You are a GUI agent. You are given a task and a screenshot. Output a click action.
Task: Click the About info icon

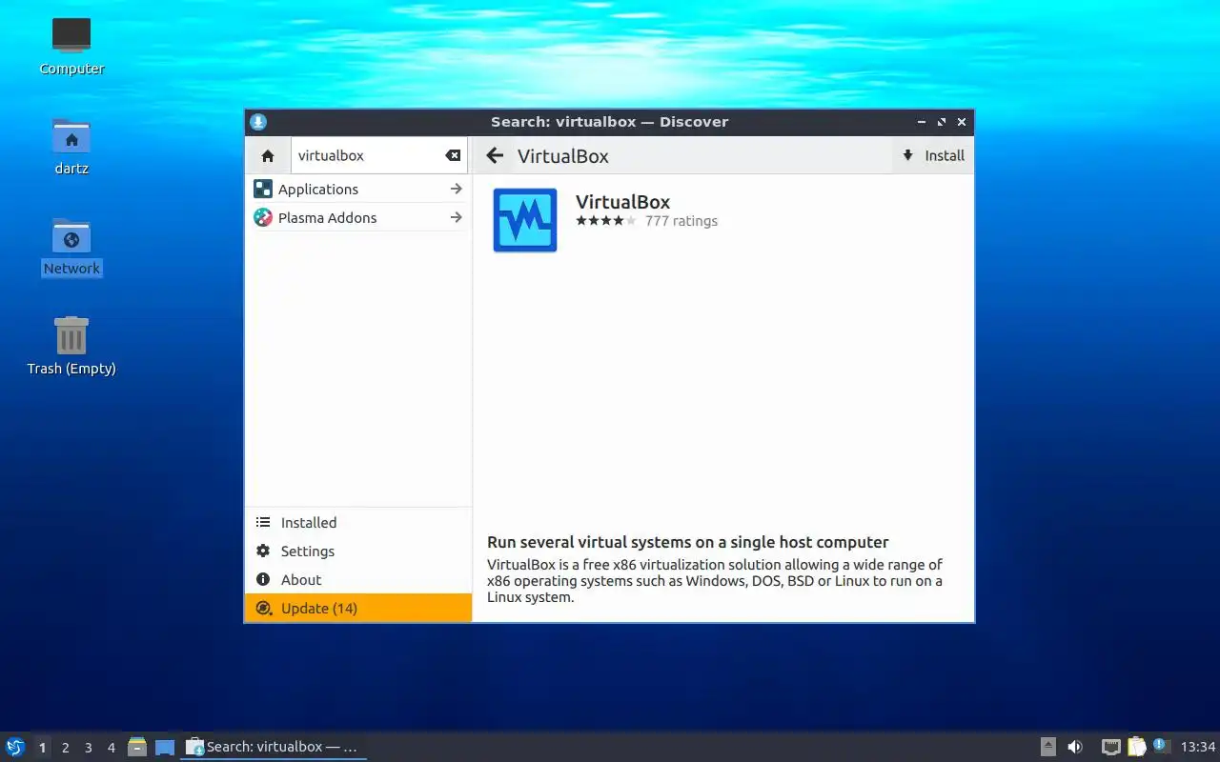click(263, 579)
